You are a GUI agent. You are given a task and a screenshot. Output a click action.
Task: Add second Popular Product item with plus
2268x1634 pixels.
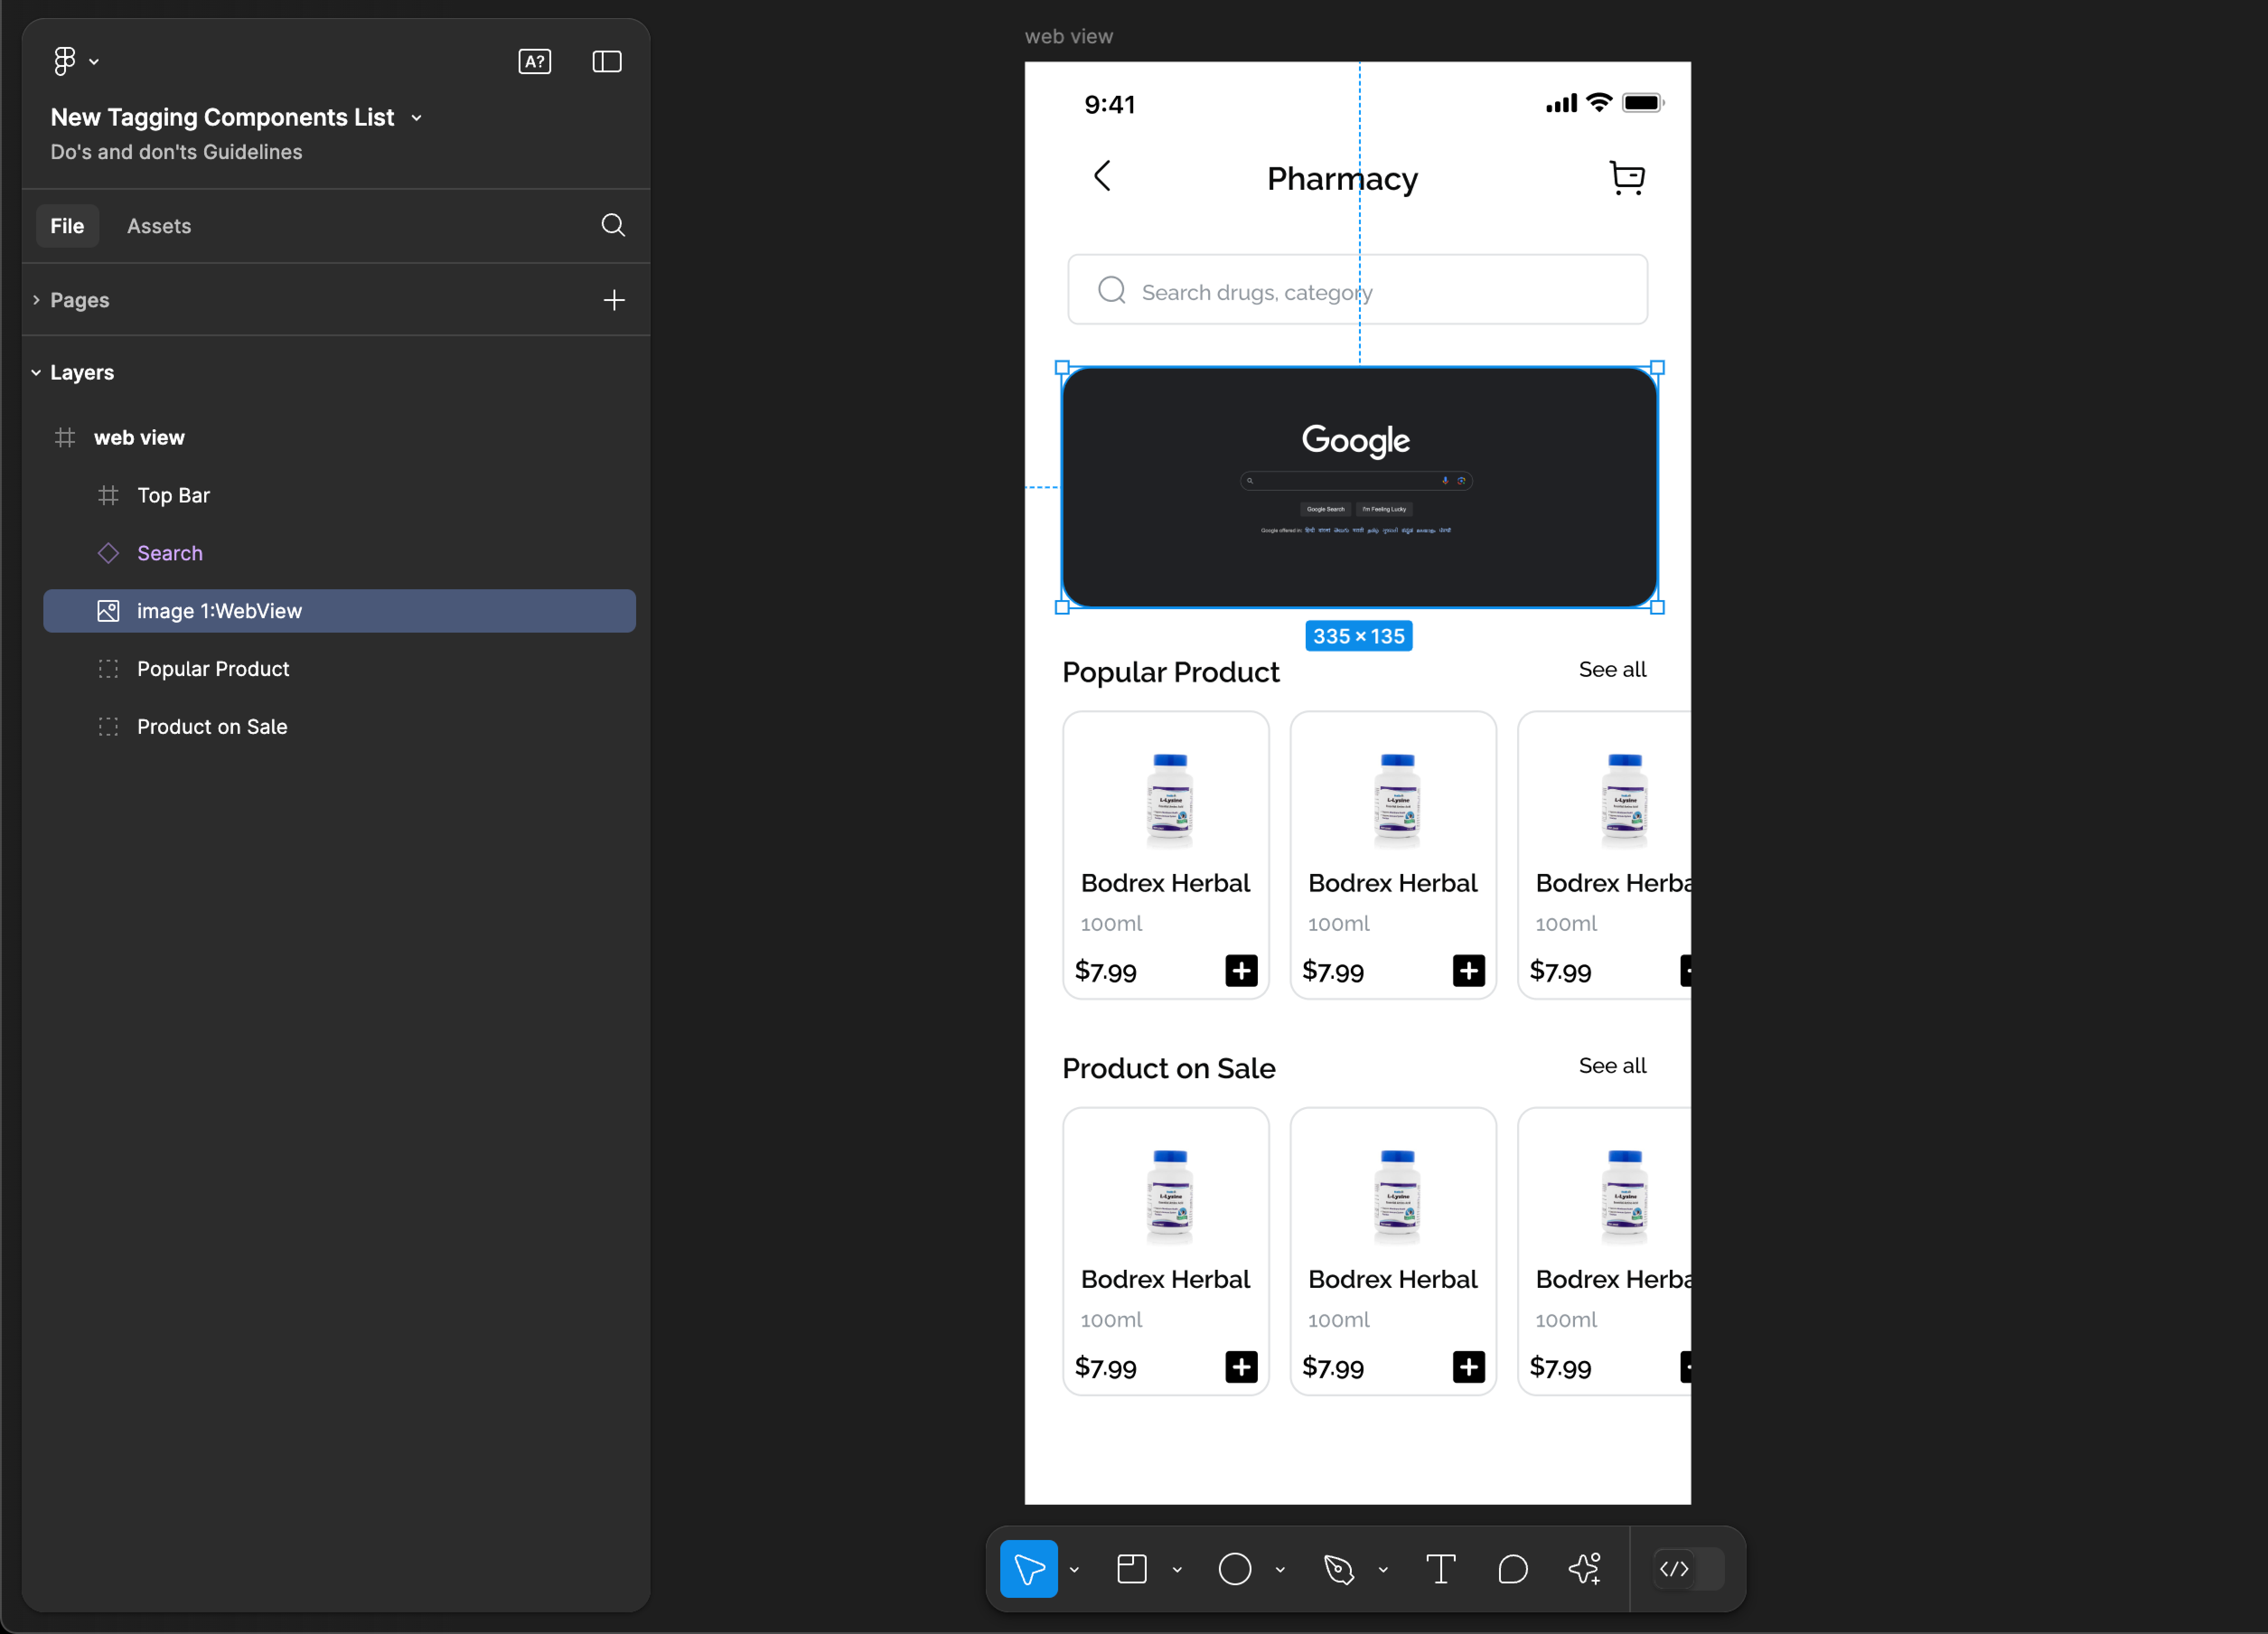click(1468, 970)
